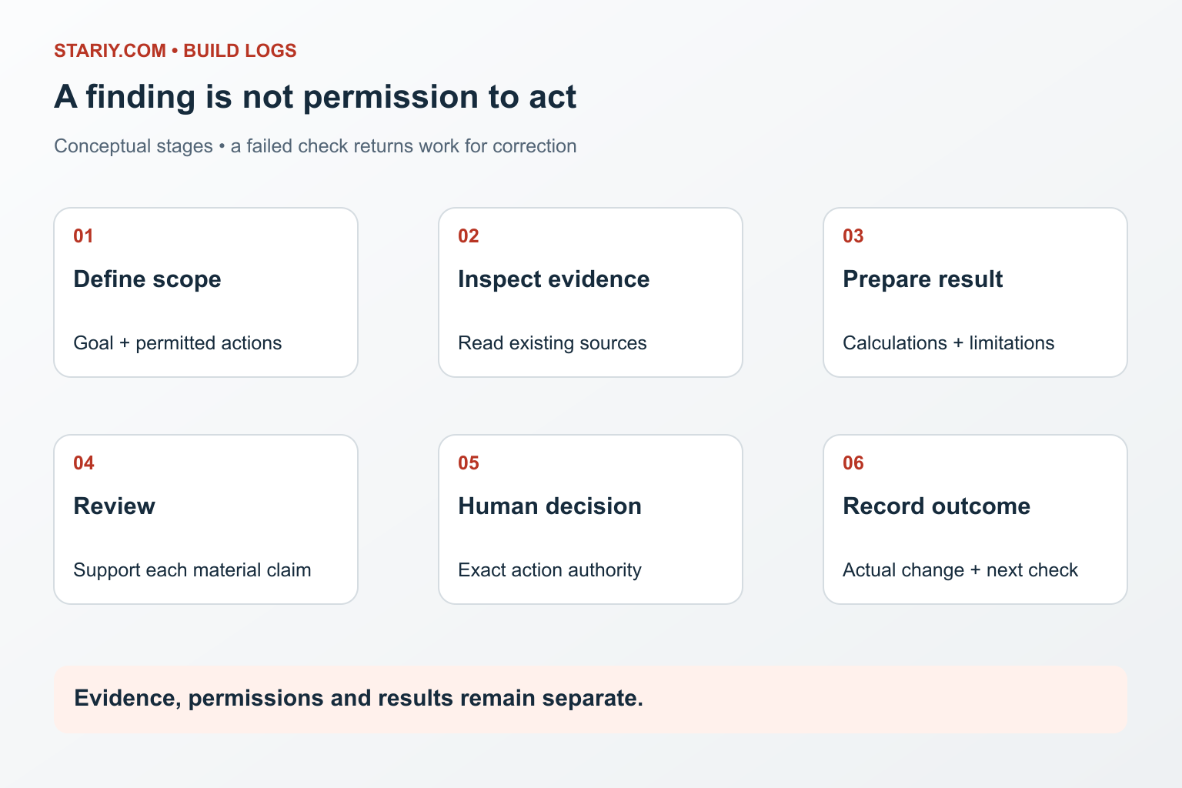Select the 'Prepare result' heading
This screenshot has height=788, width=1182.
point(923,279)
